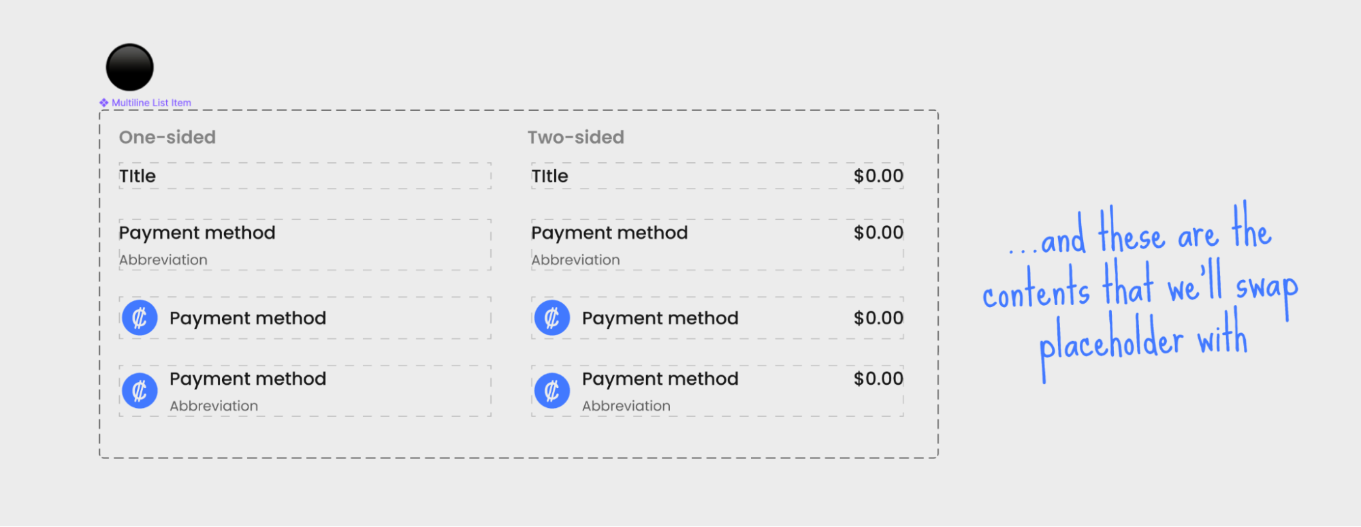The height and width of the screenshot is (527, 1361).
Task: Click coin icon in One-sided single-line Payment method row
Action: (x=140, y=318)
